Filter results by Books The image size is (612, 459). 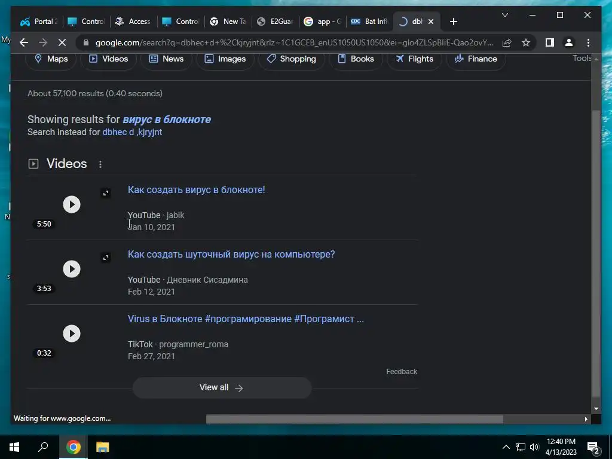(356, 59)
